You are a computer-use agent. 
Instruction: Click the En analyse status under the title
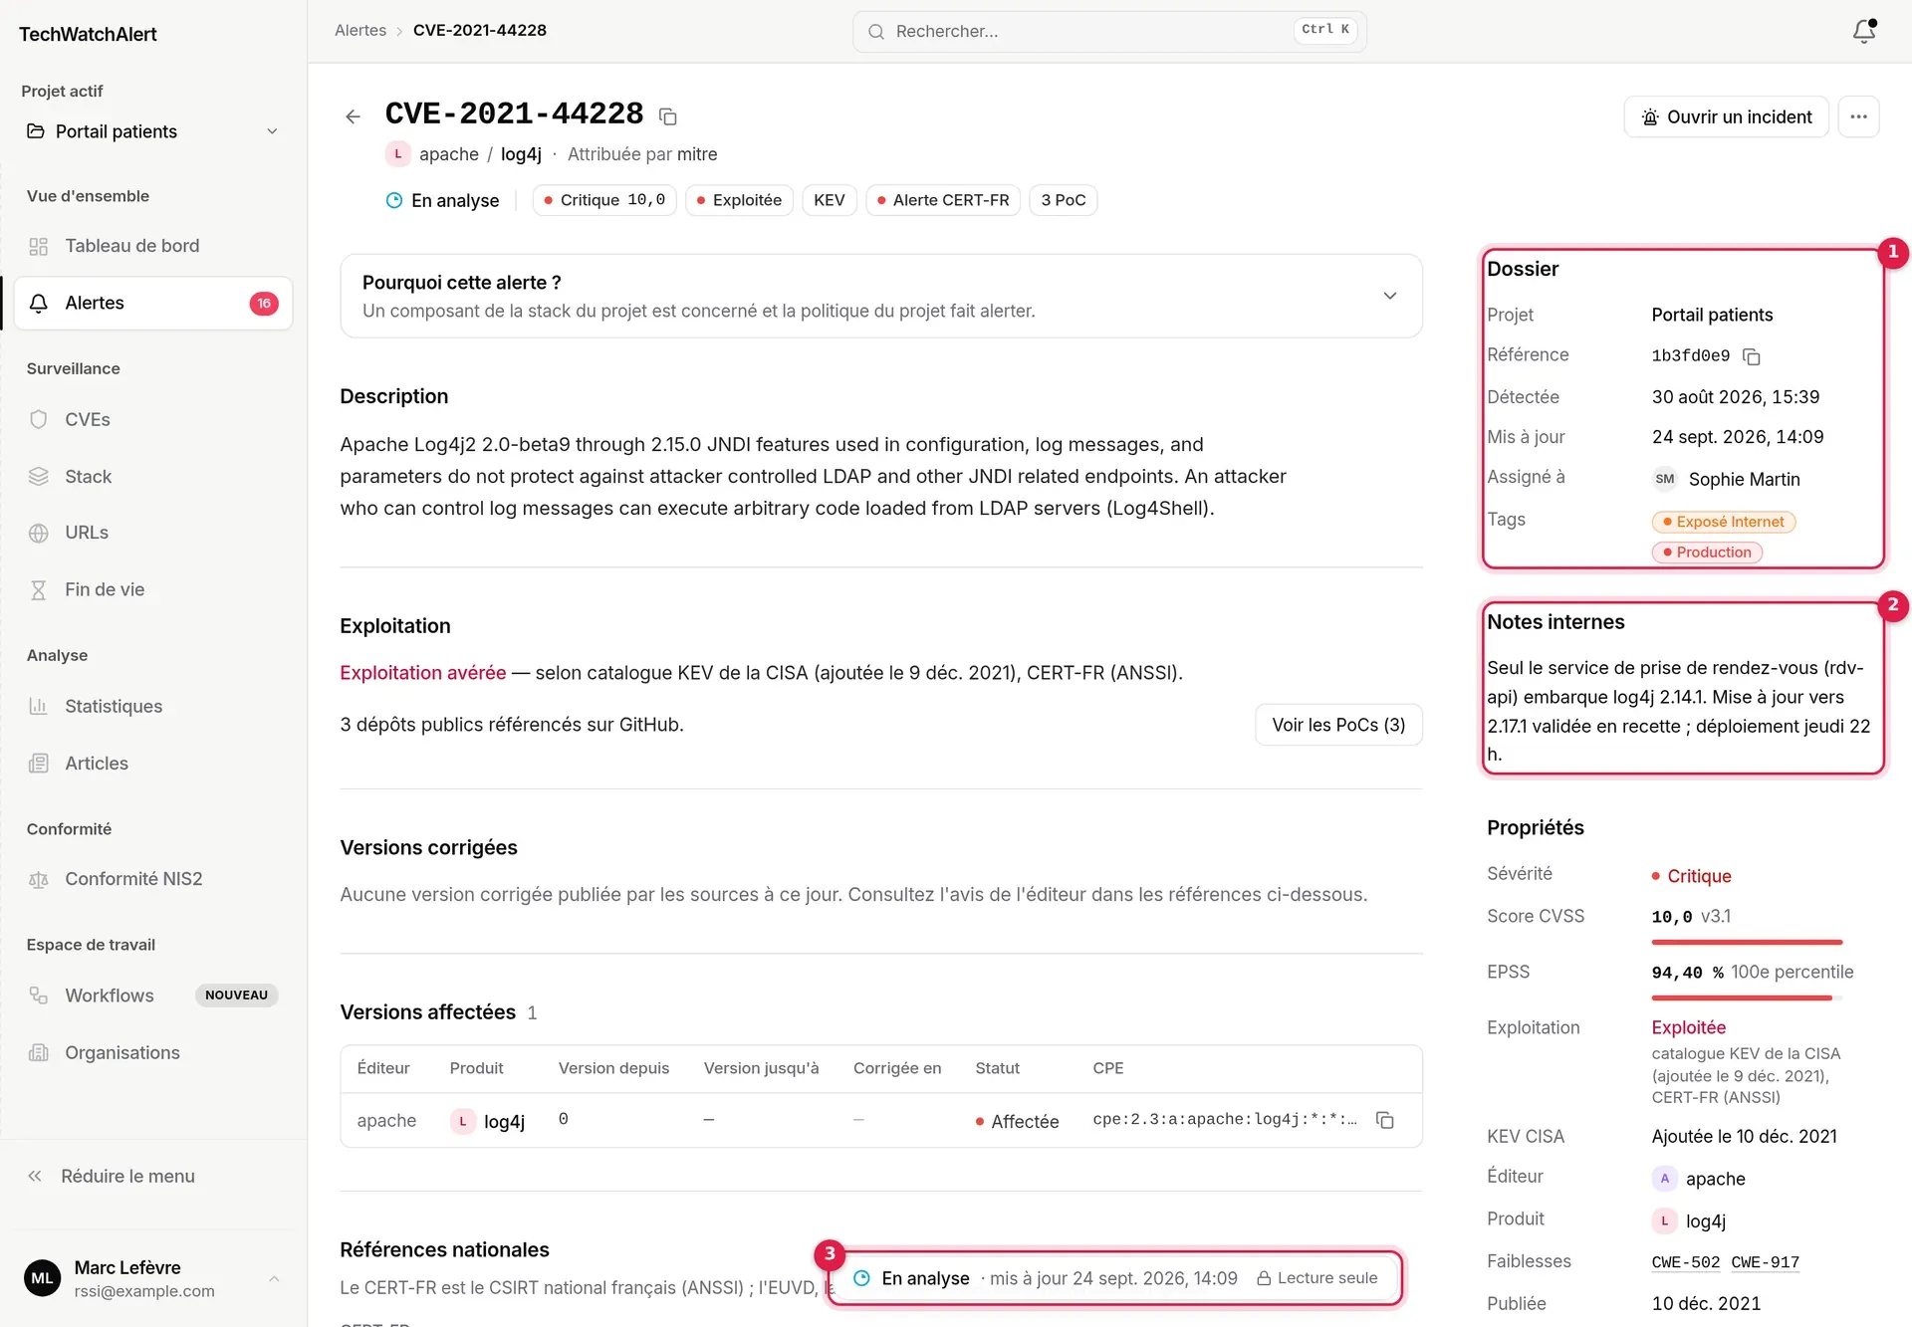442,200
